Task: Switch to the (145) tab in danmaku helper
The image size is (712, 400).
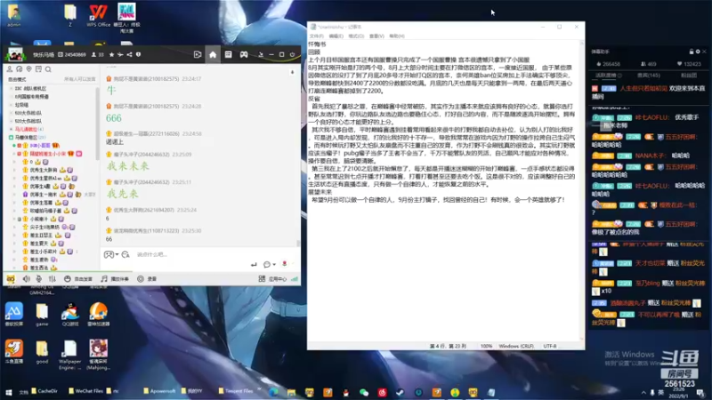Action: [649, 76]
